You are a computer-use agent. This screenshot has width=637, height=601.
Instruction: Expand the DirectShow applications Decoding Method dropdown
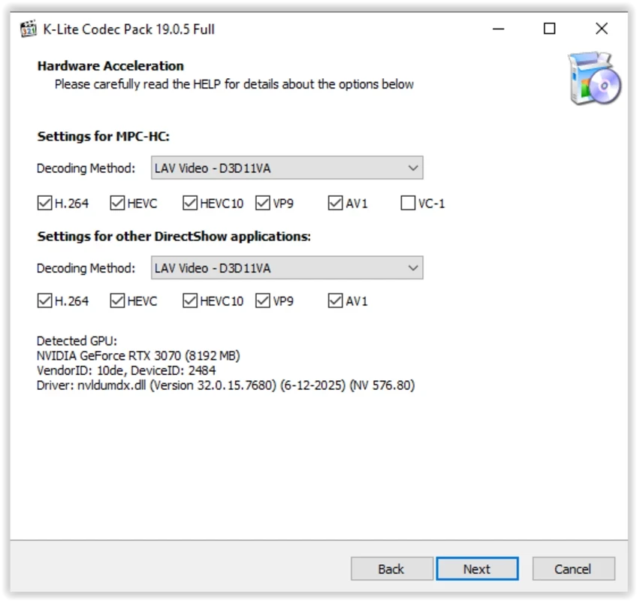pyautogui.click(x=287, y=268)
